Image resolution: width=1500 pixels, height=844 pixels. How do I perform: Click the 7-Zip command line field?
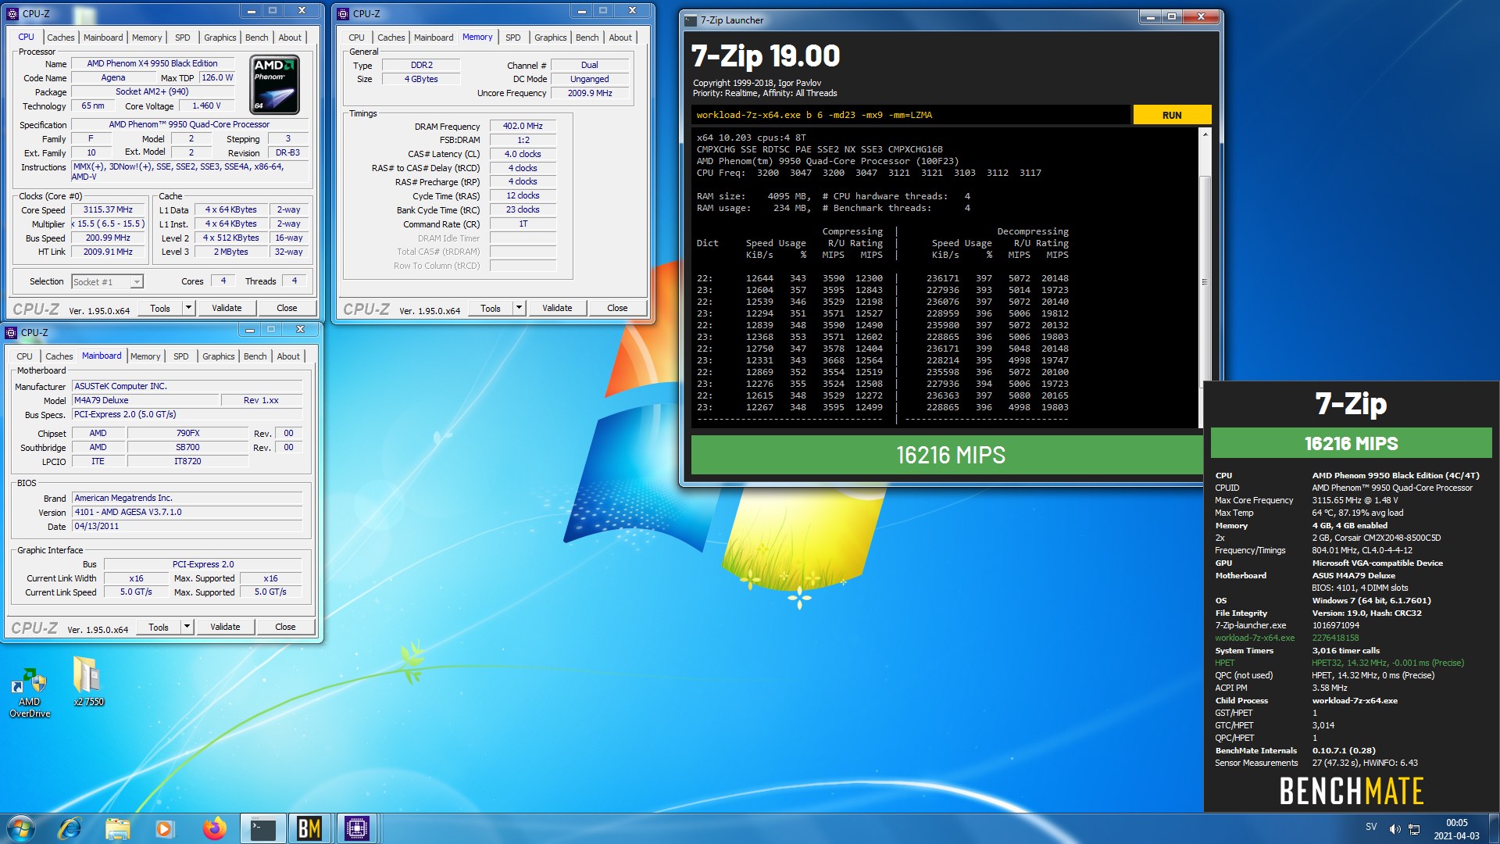(x=910, y=115)
